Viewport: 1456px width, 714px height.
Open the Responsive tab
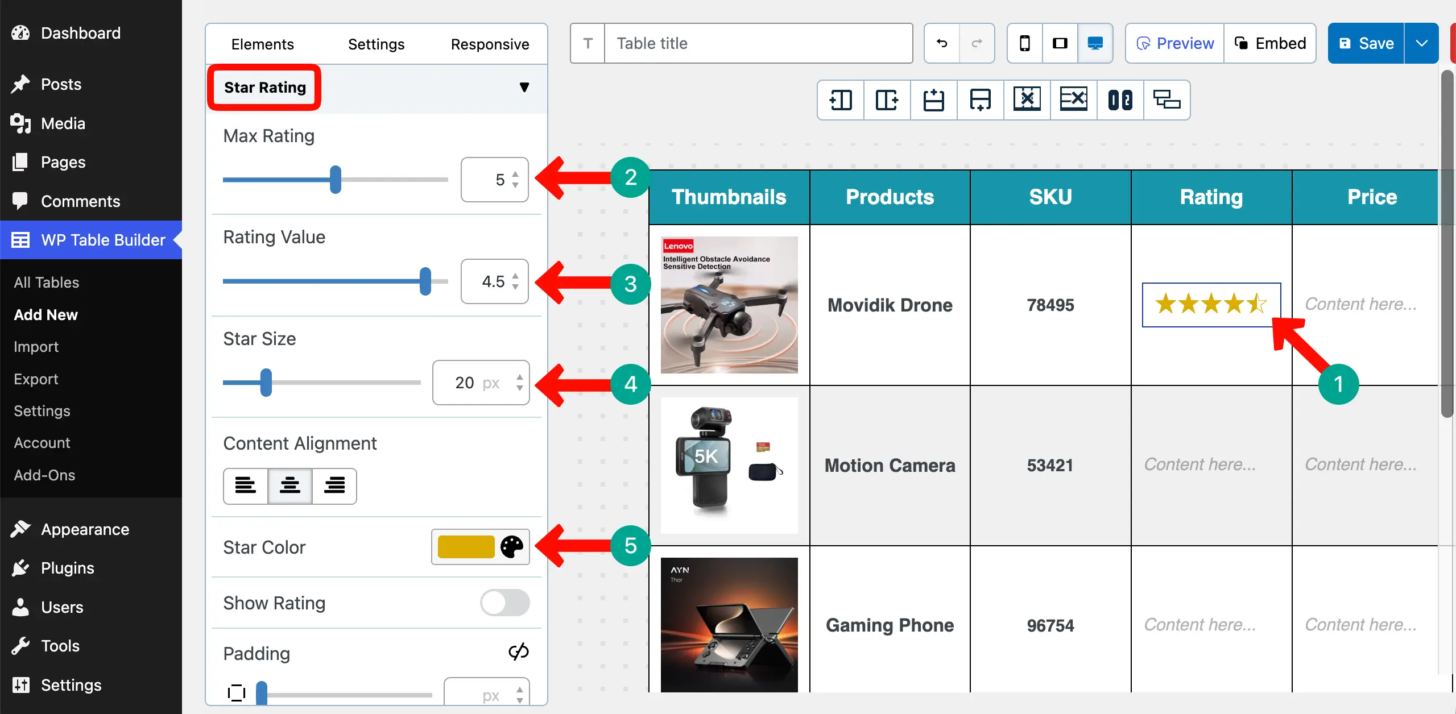[490, 44]
